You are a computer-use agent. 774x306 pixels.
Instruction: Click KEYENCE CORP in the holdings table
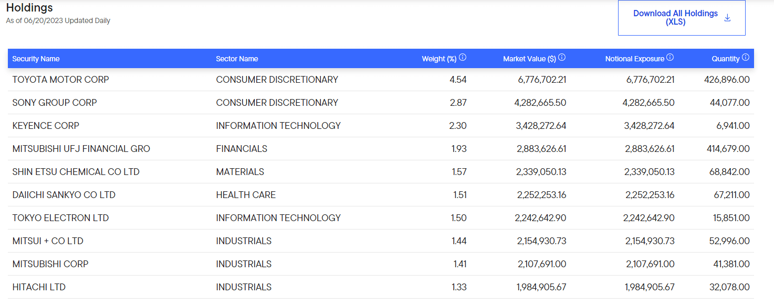coord(46,126)
